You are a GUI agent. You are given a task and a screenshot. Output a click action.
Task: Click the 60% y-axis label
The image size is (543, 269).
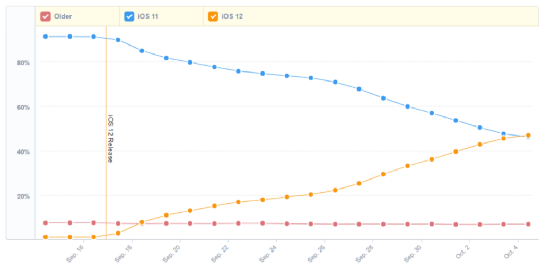(x=23, y=107)
